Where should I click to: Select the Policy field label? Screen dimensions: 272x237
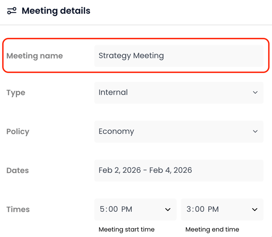[18, 132]
